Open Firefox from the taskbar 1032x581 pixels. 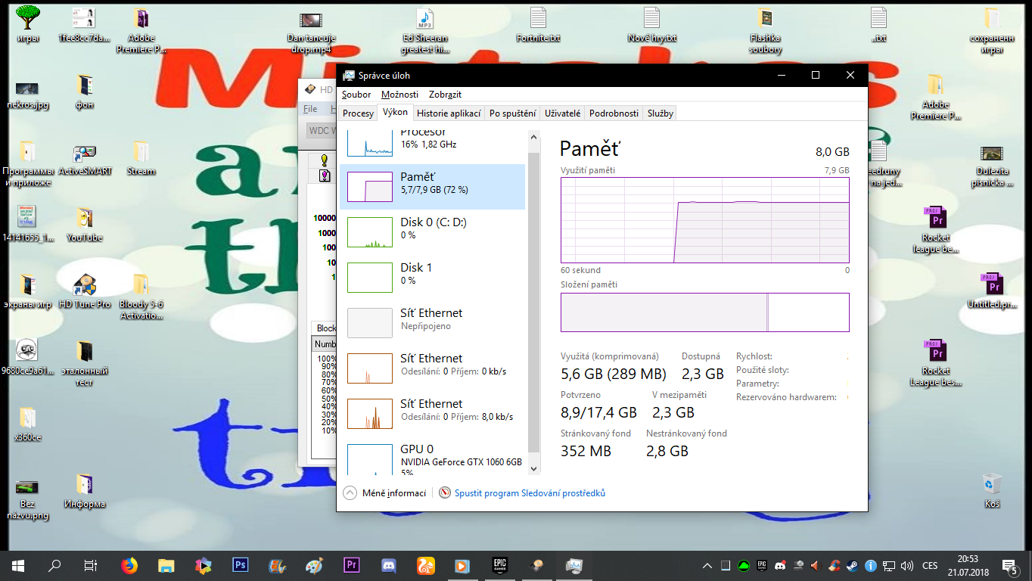129,565
